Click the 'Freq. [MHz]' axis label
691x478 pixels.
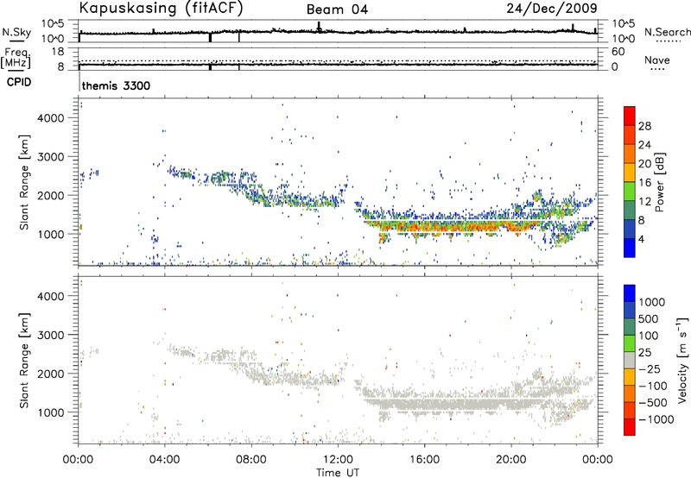pos(16,58)
